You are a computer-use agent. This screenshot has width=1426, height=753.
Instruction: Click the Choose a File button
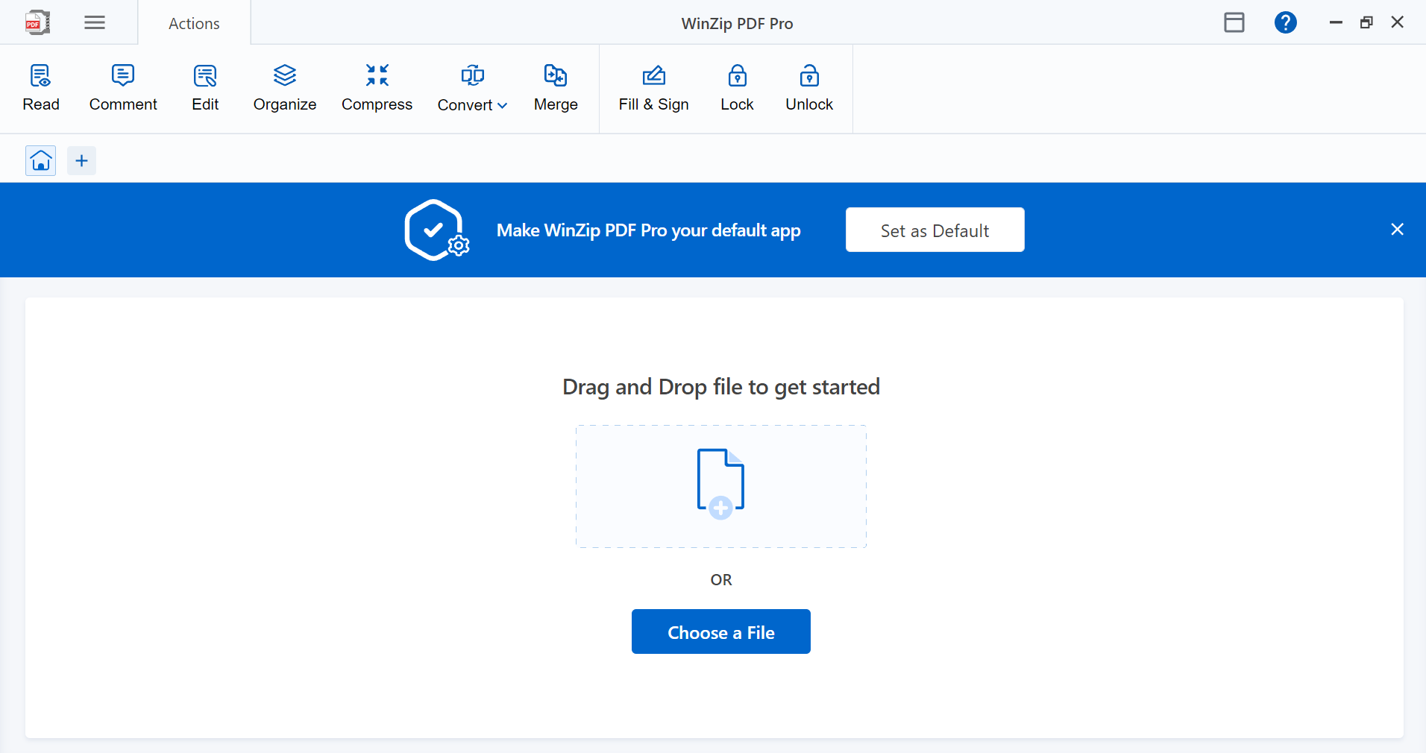click(x=720, y=631)
